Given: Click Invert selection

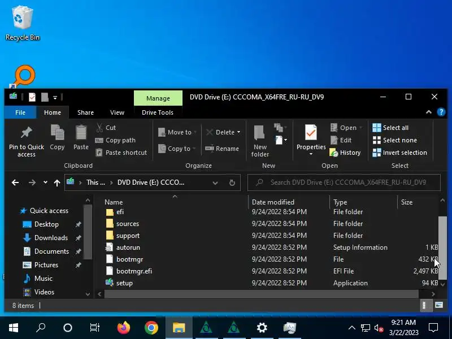Looking at the screenshot, I should pyautogui.click(x=399, y=153).
